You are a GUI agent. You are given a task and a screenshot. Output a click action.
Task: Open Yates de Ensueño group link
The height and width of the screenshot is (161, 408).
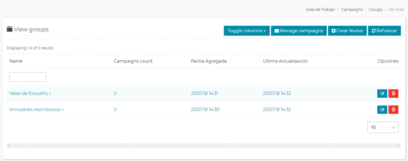[30, 93]
